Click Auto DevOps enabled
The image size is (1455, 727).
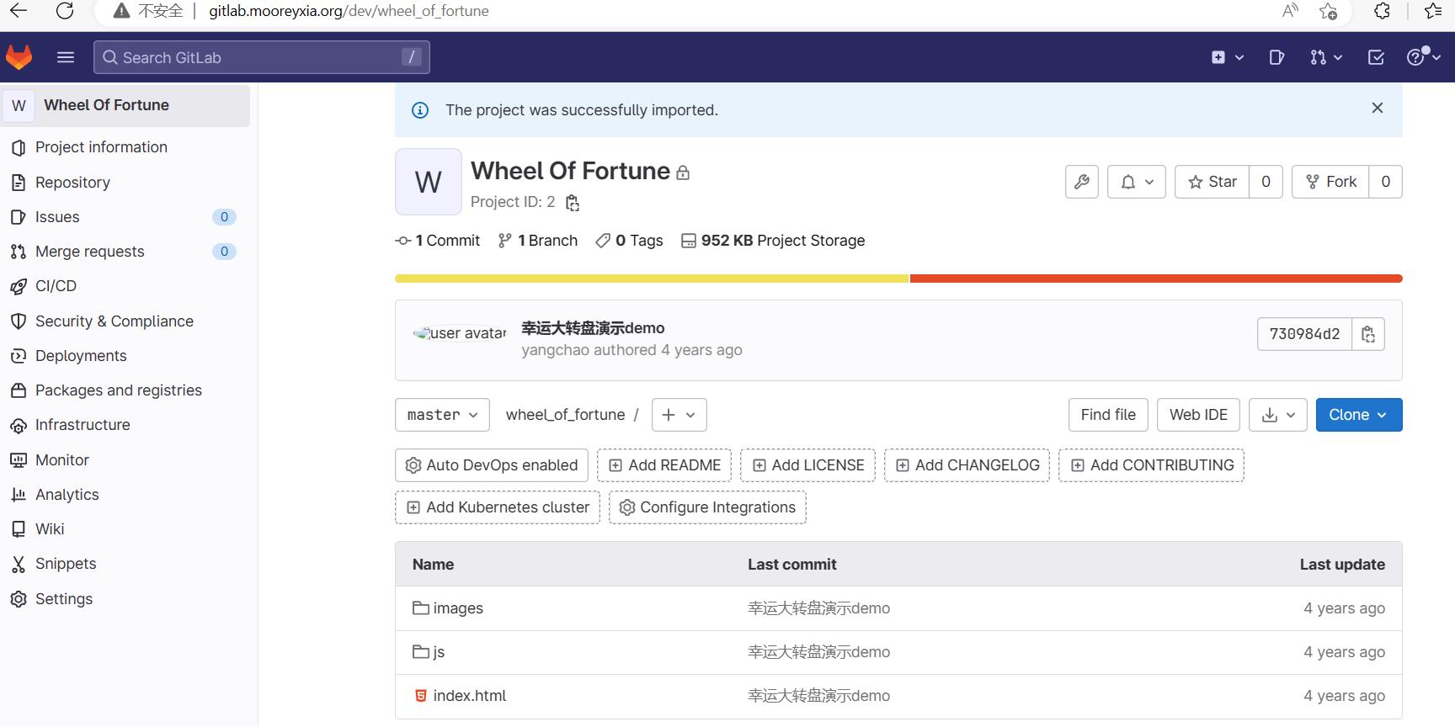click(x=492, y=465)
